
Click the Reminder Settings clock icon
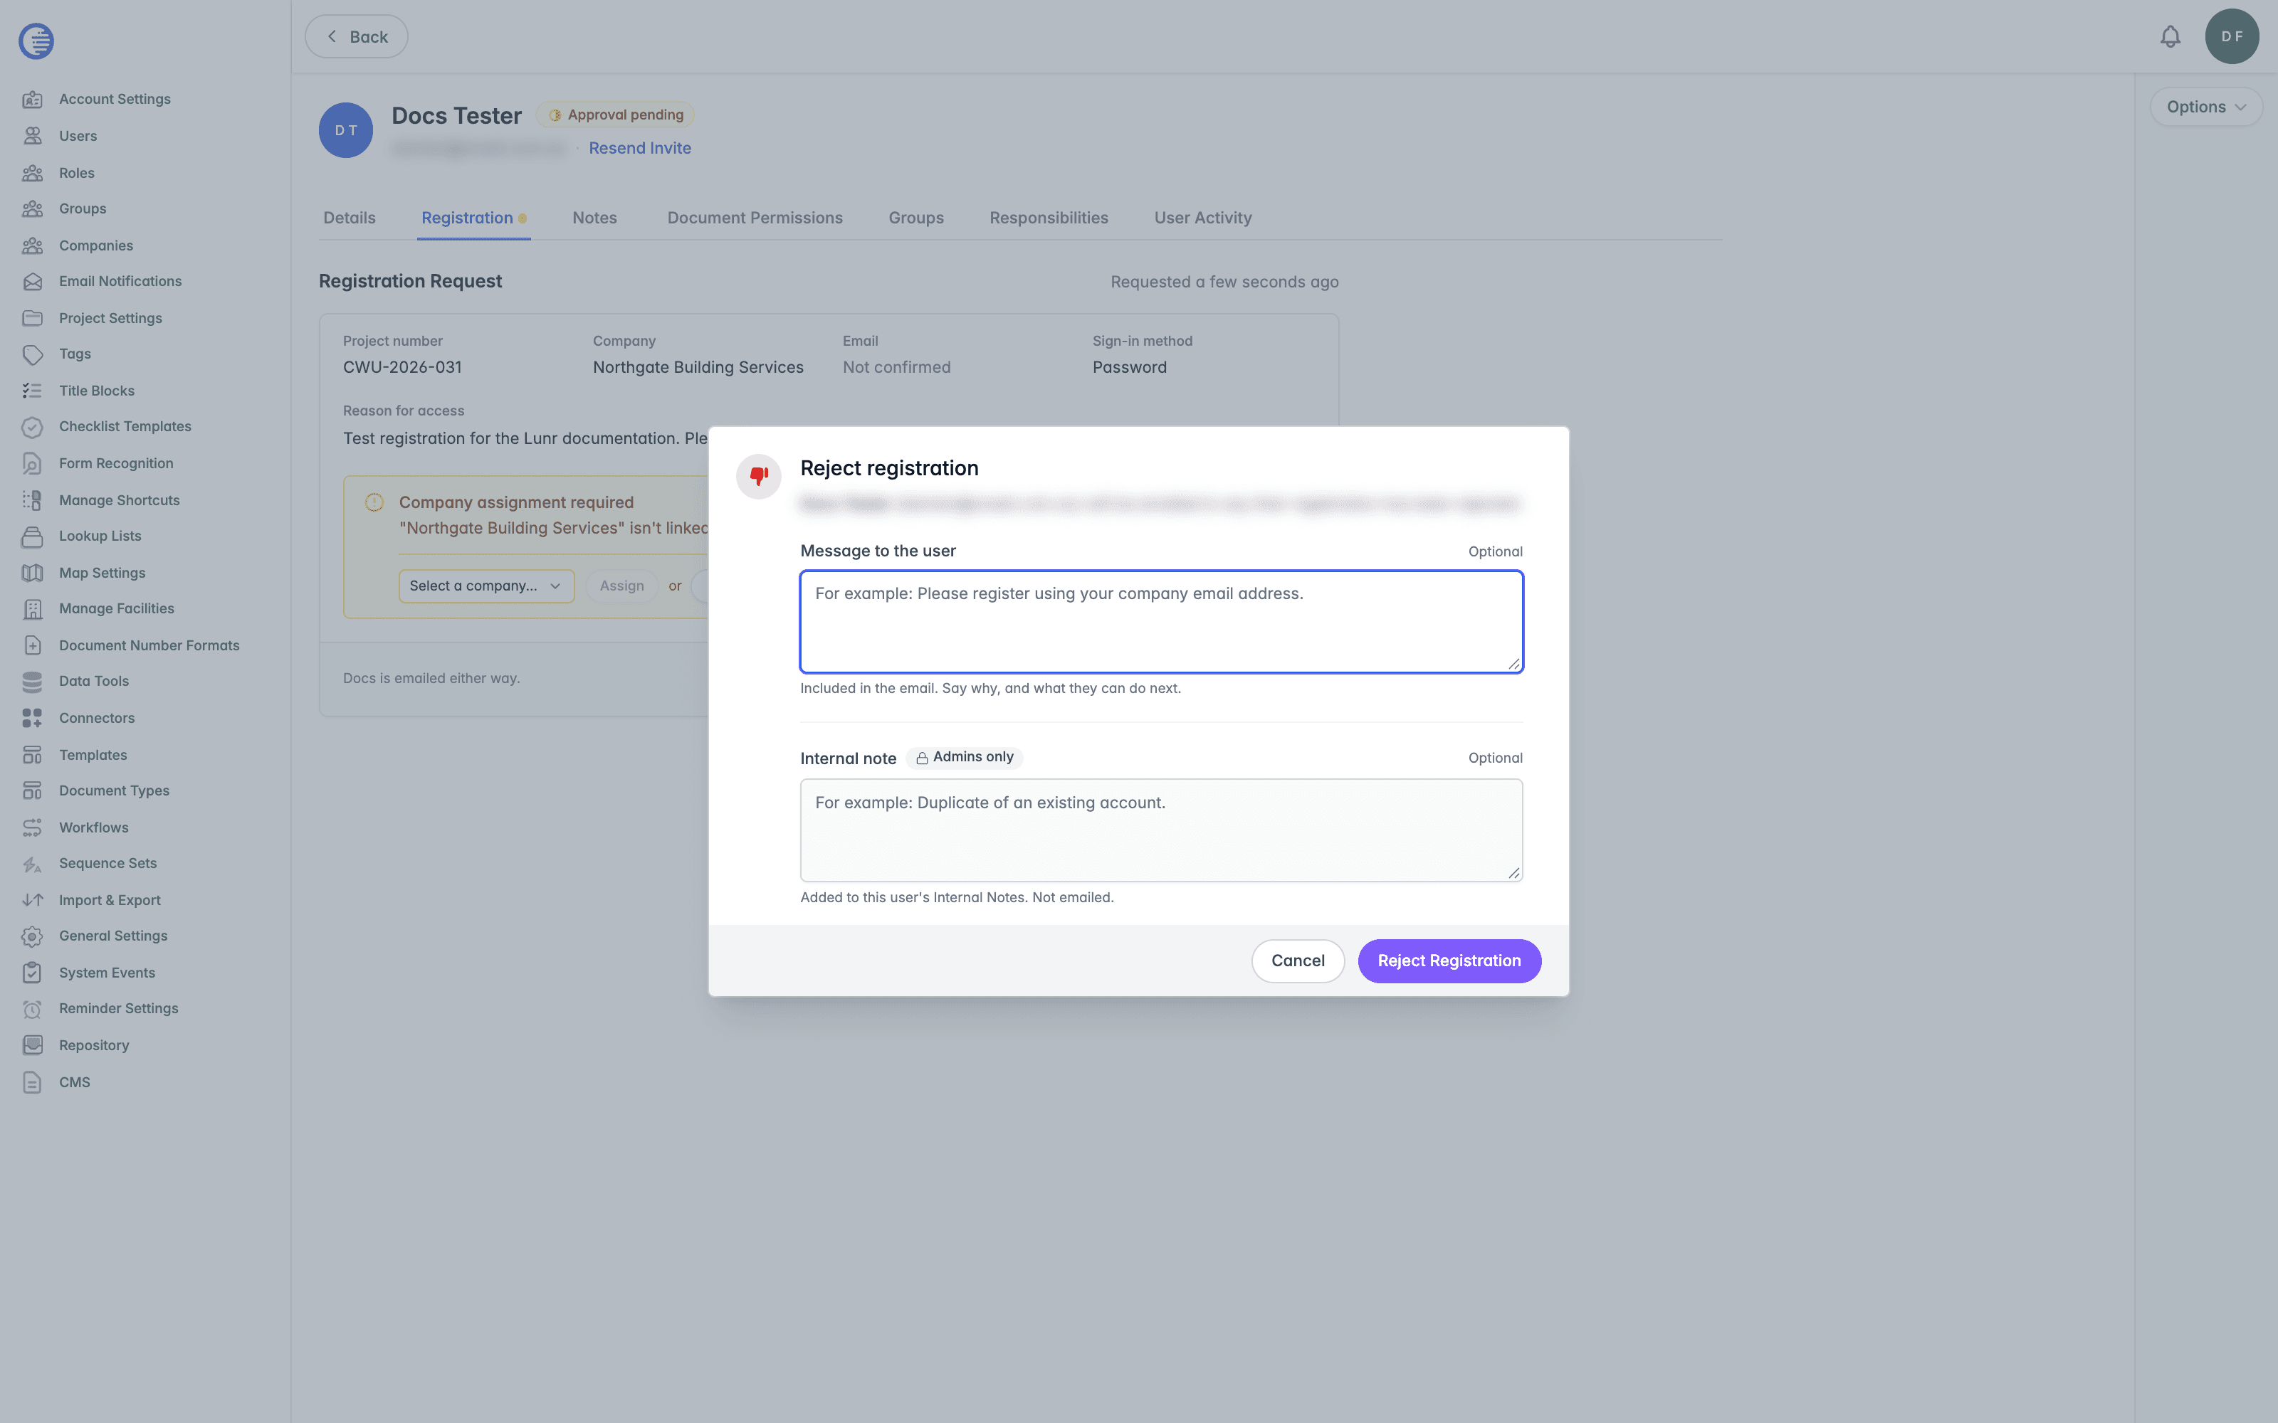(32, 1009)
